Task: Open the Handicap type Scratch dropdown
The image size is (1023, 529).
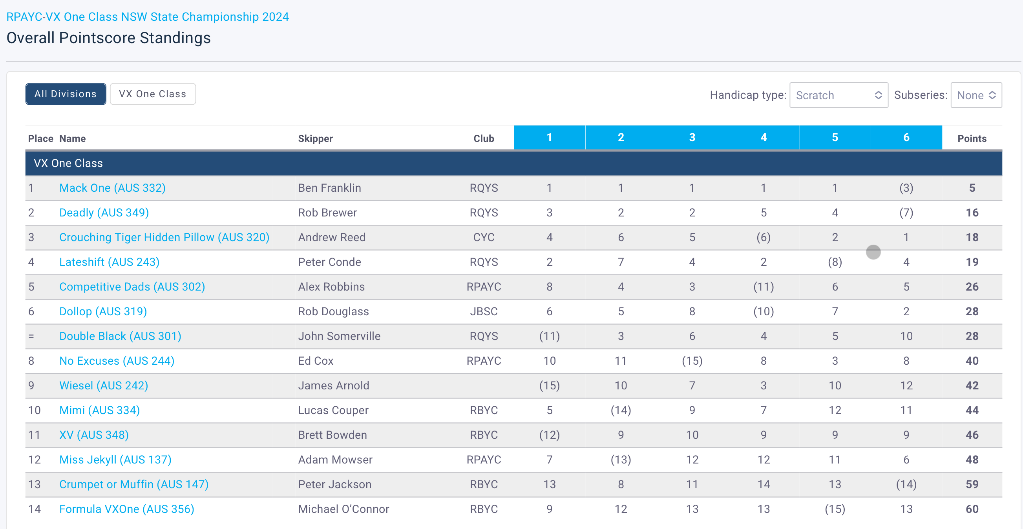Action: [838, 95]
